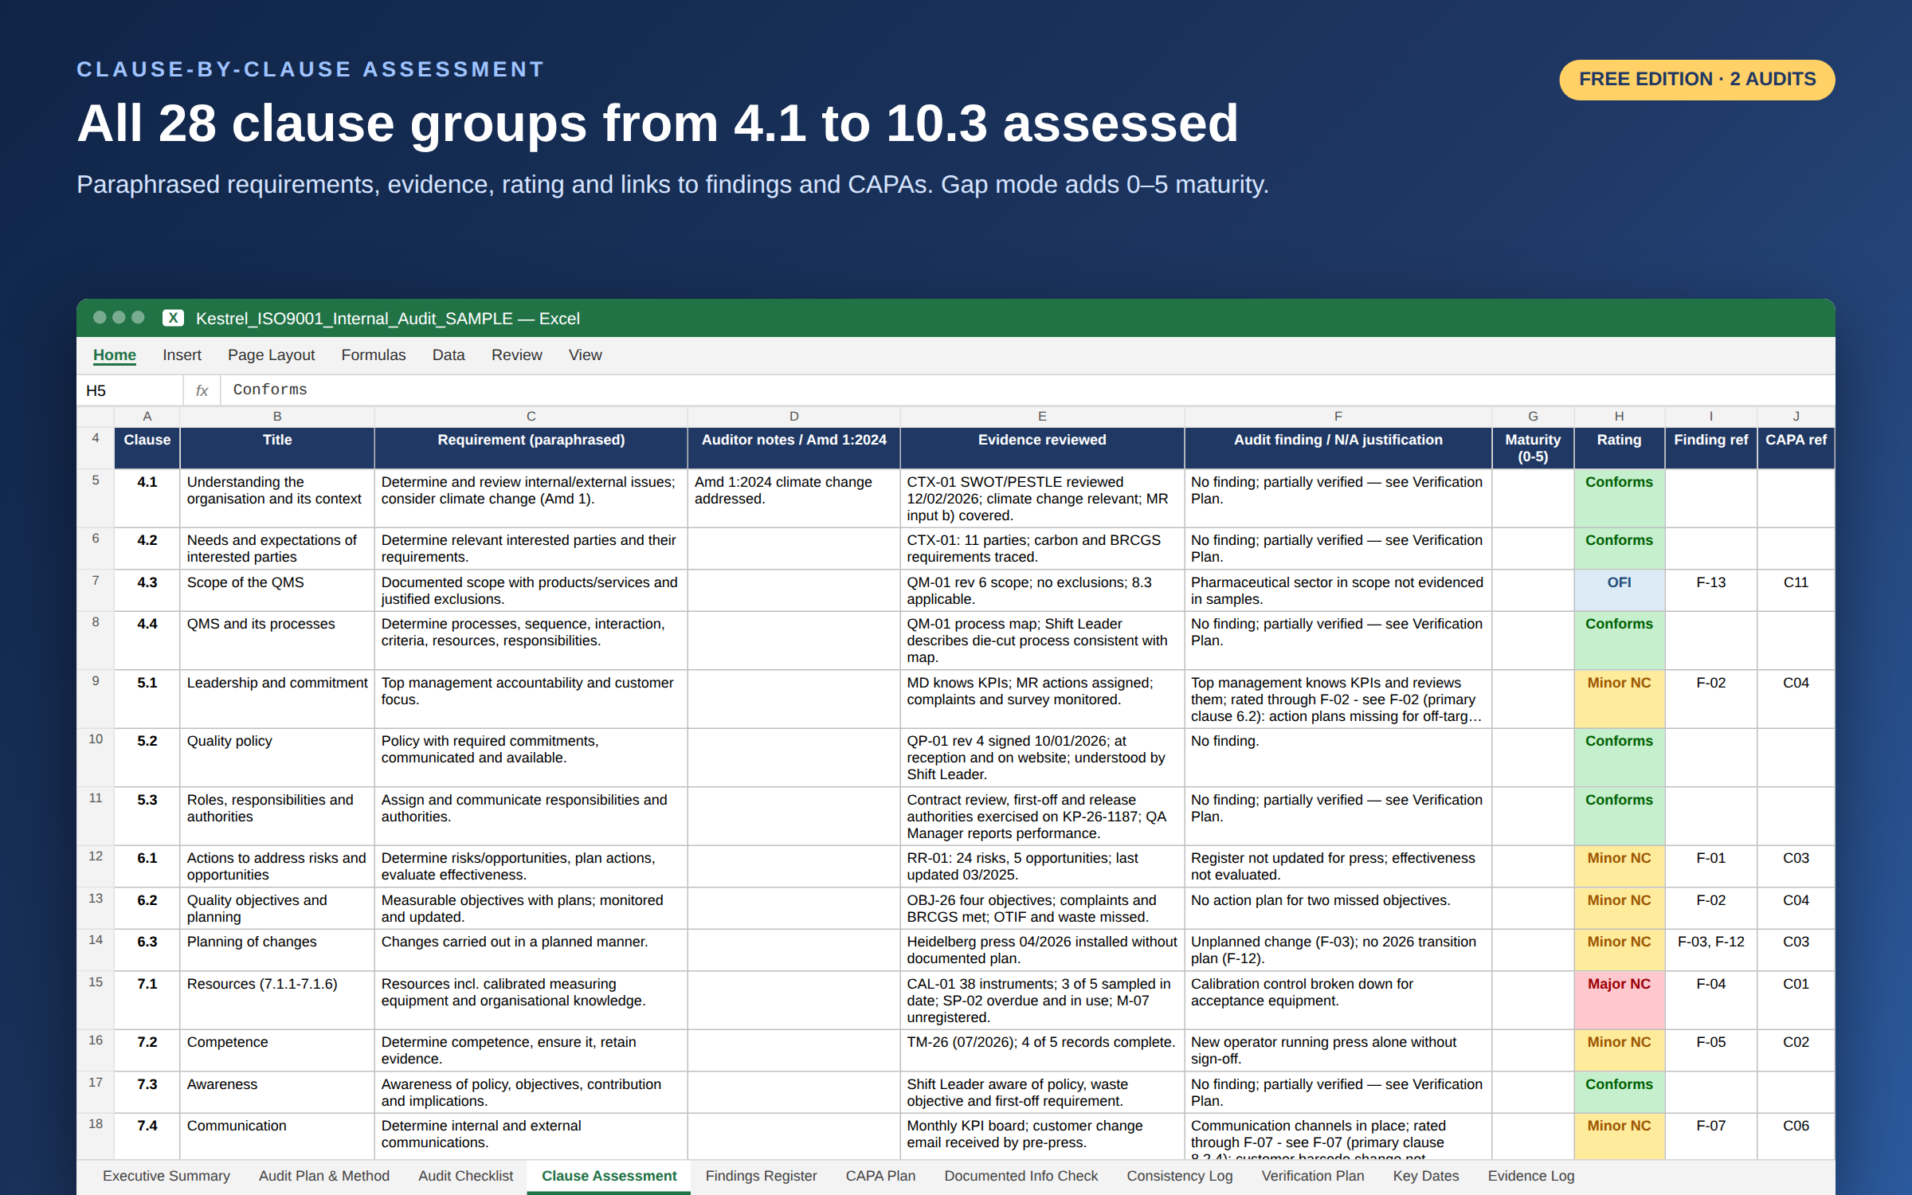Open the View ribbon tab

click(x=586, y=355)
